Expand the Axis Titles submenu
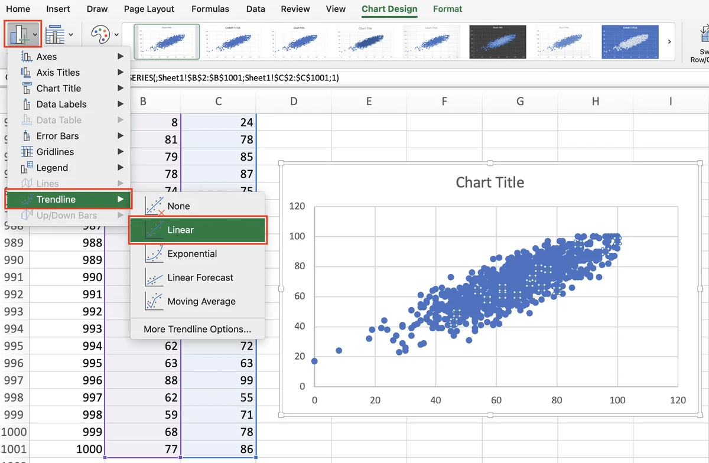This screenshot has width=709, height=463. 121,72
